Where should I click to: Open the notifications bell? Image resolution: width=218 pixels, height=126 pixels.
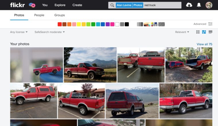(199, 5)
